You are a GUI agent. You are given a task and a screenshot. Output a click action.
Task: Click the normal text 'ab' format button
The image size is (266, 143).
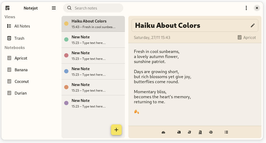coord(163,132)
